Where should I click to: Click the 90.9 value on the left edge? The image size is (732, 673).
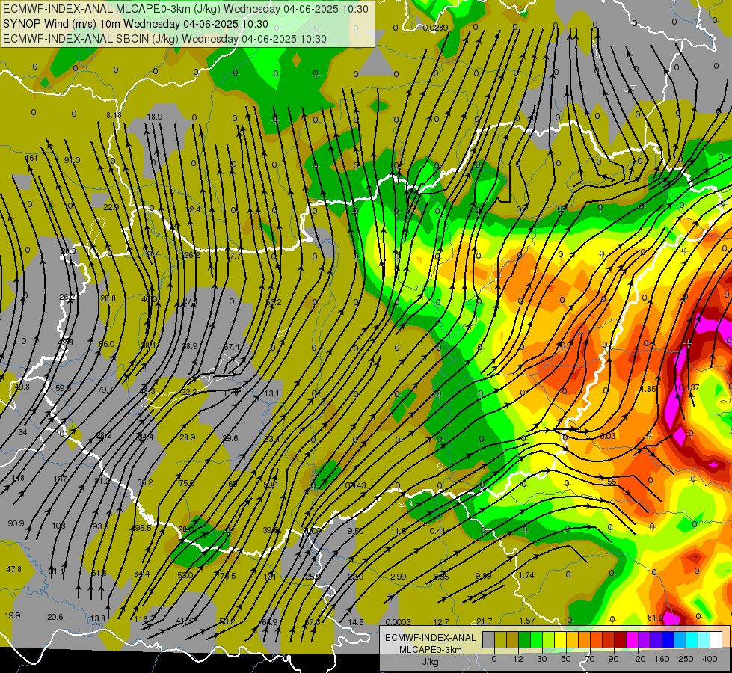pyautogui.click(x=16, y=523)
